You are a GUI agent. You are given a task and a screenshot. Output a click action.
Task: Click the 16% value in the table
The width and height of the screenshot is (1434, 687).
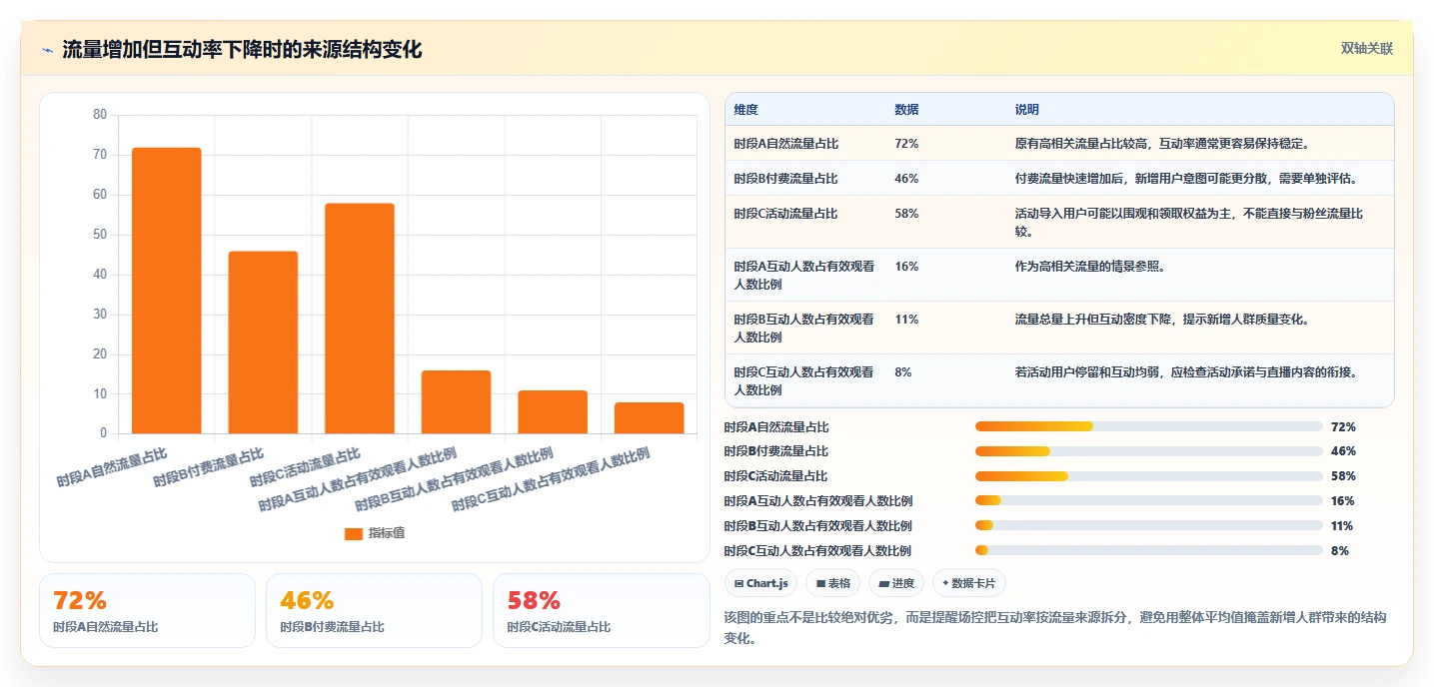point(906,267)
